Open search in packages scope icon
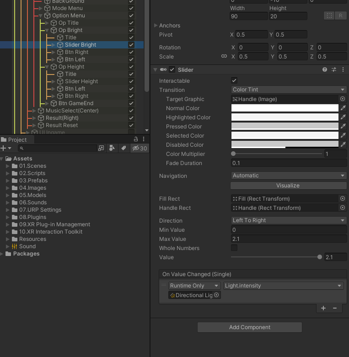Image resolution: width=349 pixels, height=357 pixels. click(101, 148)
